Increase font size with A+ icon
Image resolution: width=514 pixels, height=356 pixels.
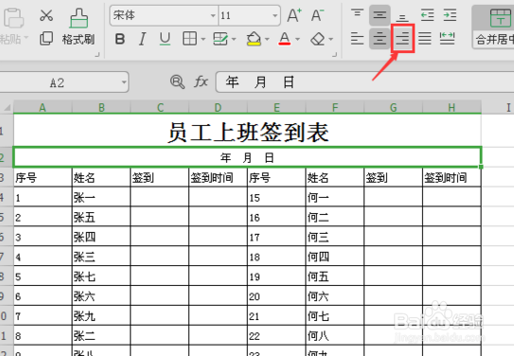(294, 15)
